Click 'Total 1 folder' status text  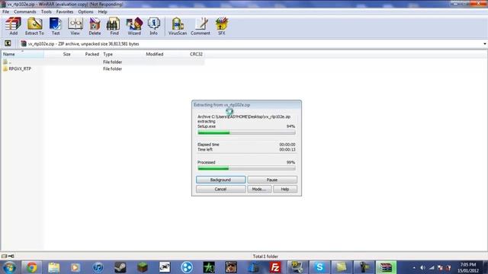click(265, 256)
